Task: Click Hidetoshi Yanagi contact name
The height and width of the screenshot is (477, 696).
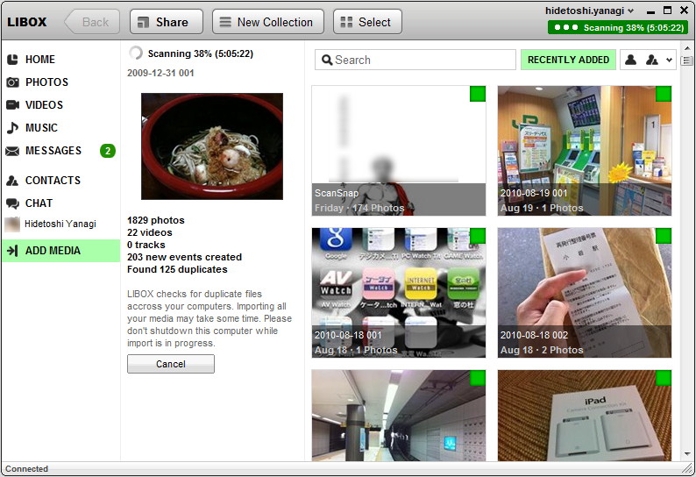Action: 60,224
